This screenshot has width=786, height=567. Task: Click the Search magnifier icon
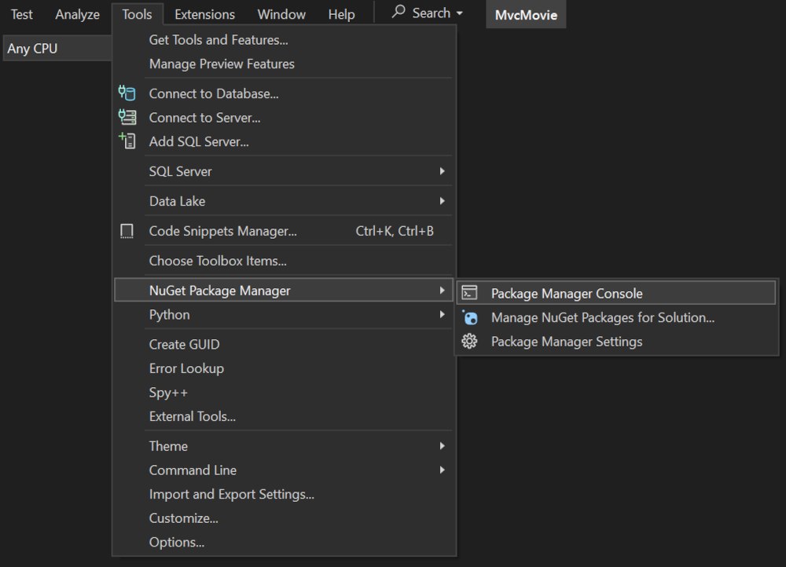[x=399, y=13]
